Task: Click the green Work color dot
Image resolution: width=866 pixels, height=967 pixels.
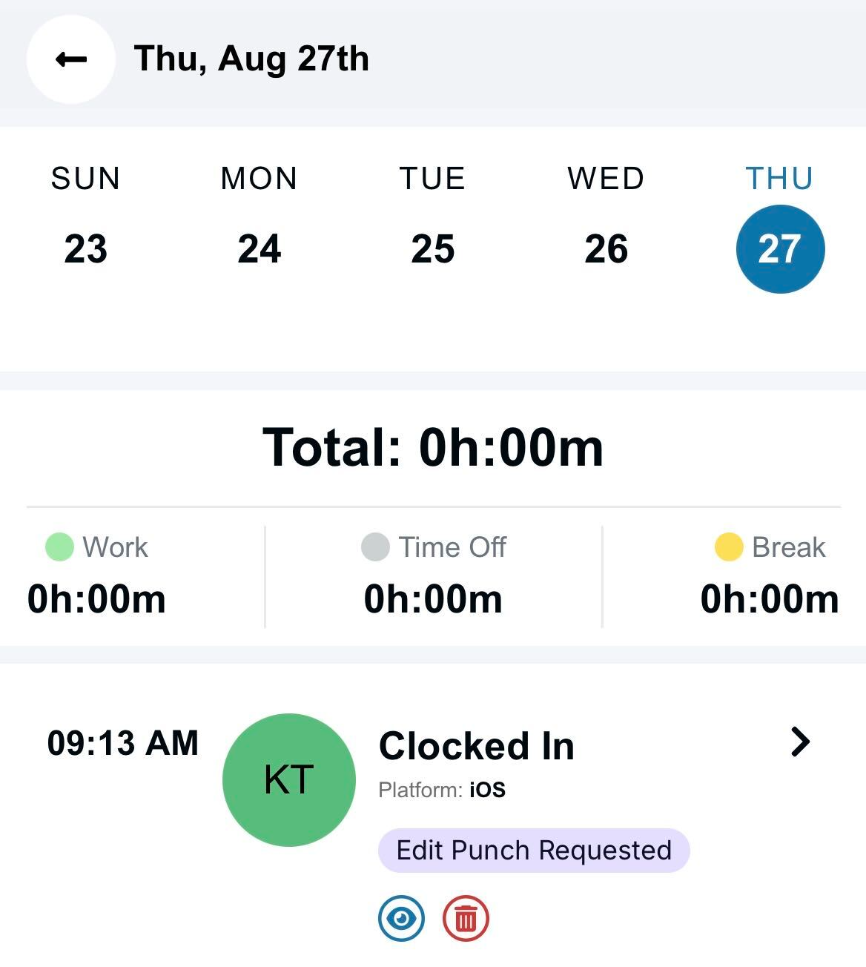Action: [x=59, y=547]
